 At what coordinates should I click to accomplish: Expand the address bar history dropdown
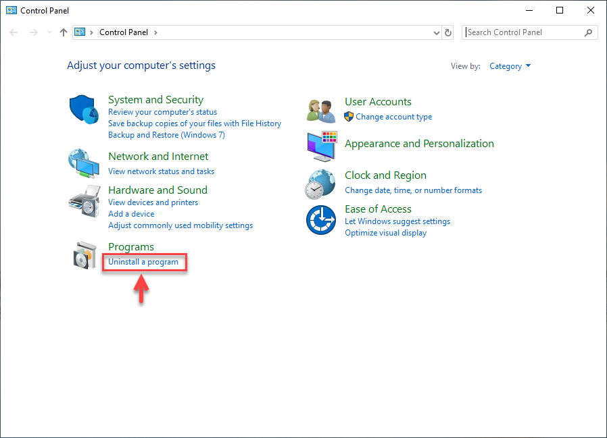[x=436, y=33]
